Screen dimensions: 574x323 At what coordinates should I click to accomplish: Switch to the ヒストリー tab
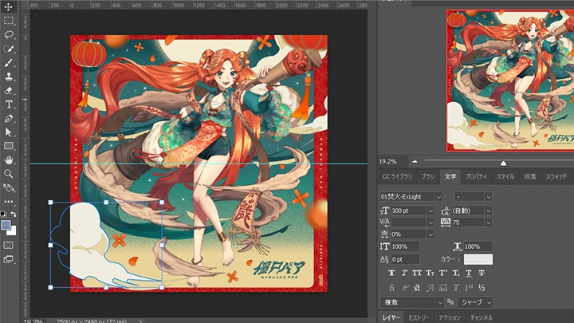tap(419, 317)
